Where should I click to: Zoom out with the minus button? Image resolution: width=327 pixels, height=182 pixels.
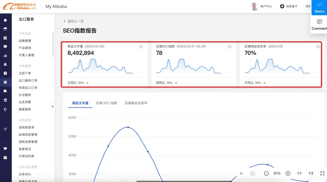[x=266, y=173]
